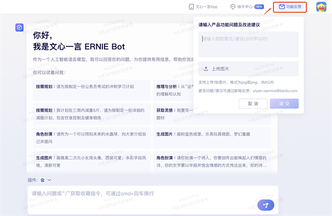Click the ERNIE Bot cube logo icon
The height and width of the screenshot is (216, 332).
(19, 28)
